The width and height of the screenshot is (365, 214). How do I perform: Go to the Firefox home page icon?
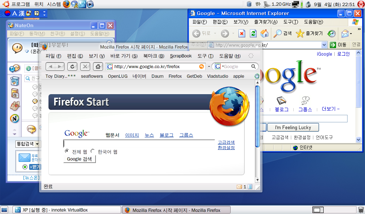click(x=98, y=67)
